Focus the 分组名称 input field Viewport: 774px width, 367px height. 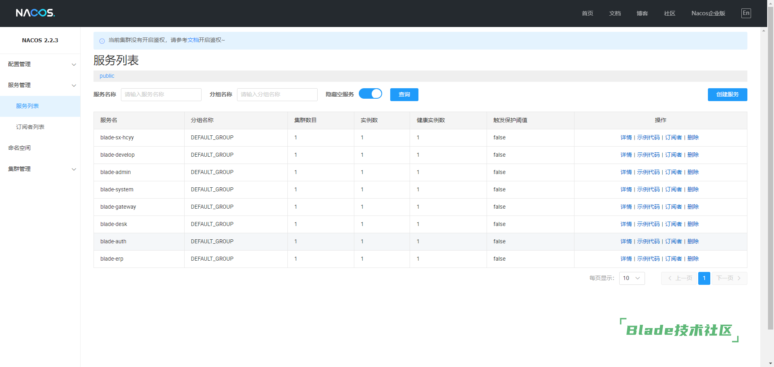[x=277, y=95]
